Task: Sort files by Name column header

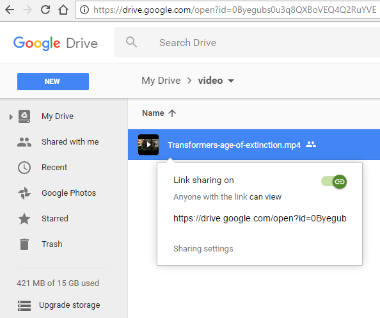Action: point(153,113)
